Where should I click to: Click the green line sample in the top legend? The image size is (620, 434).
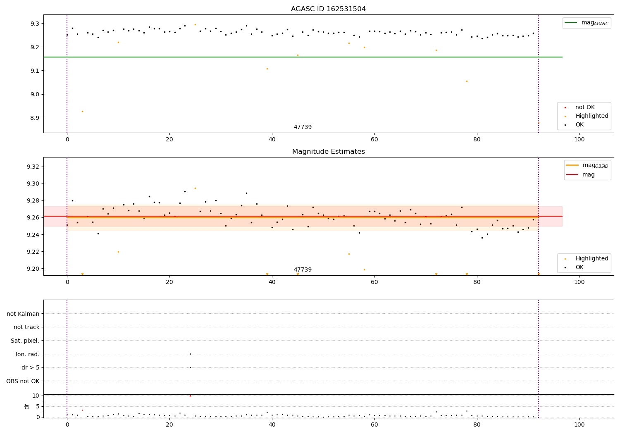coord(571,23)
